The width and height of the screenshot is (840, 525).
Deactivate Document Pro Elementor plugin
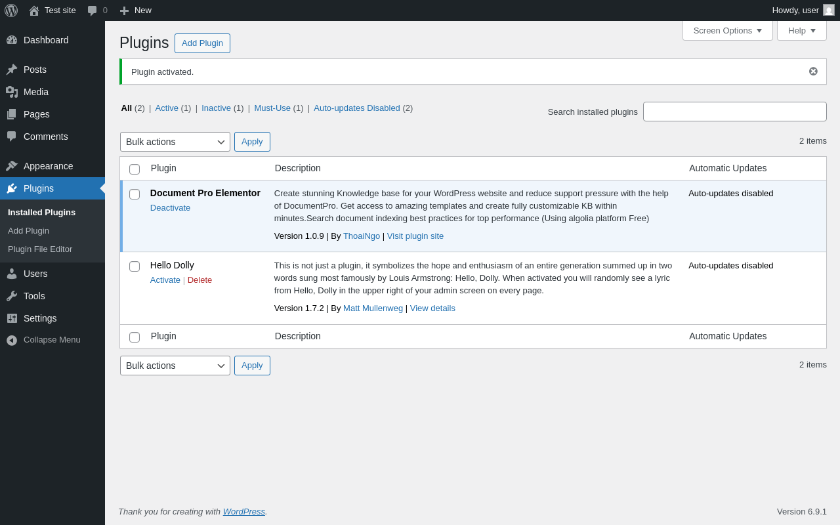pyautogui.click(x=170, y=208)
